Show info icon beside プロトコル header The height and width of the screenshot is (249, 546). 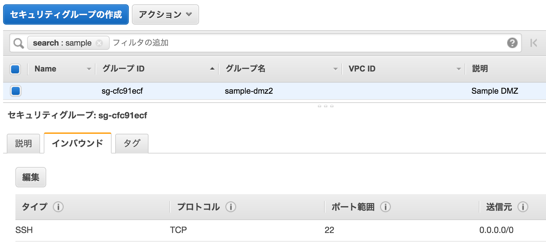click(231, 206)
